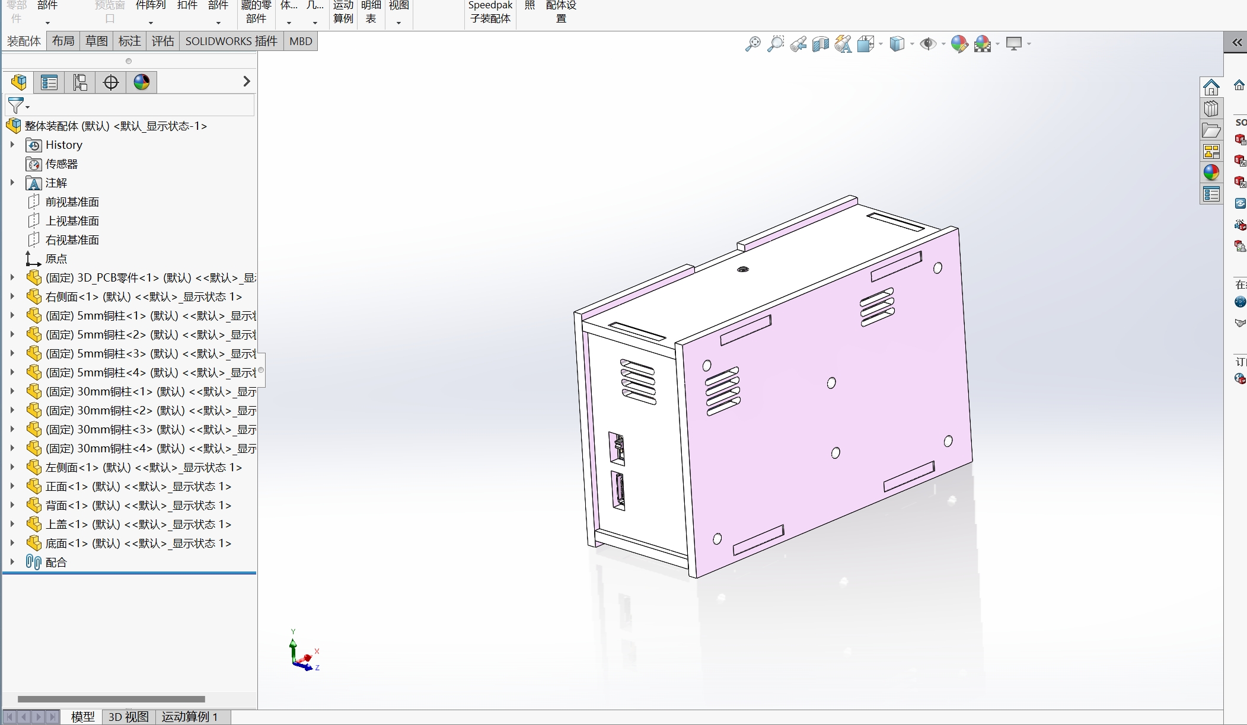Viewport: 1247px width, 725px height.
Task: Open the Edit Appearance tool
Action: [959, 44]
